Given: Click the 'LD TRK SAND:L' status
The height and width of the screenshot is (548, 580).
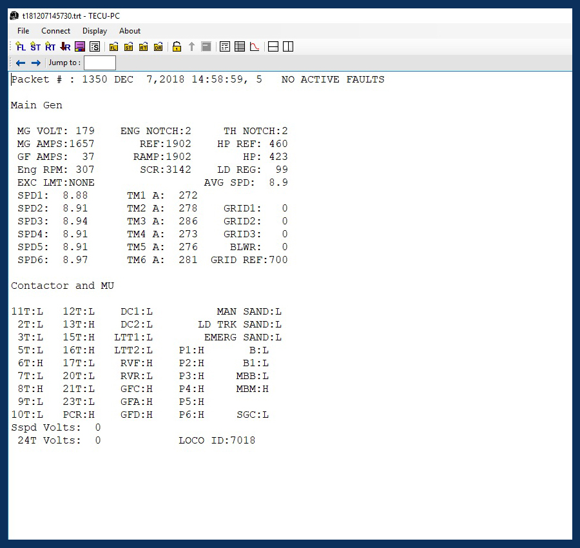Looking at the screenshot, I should [240, 325].
